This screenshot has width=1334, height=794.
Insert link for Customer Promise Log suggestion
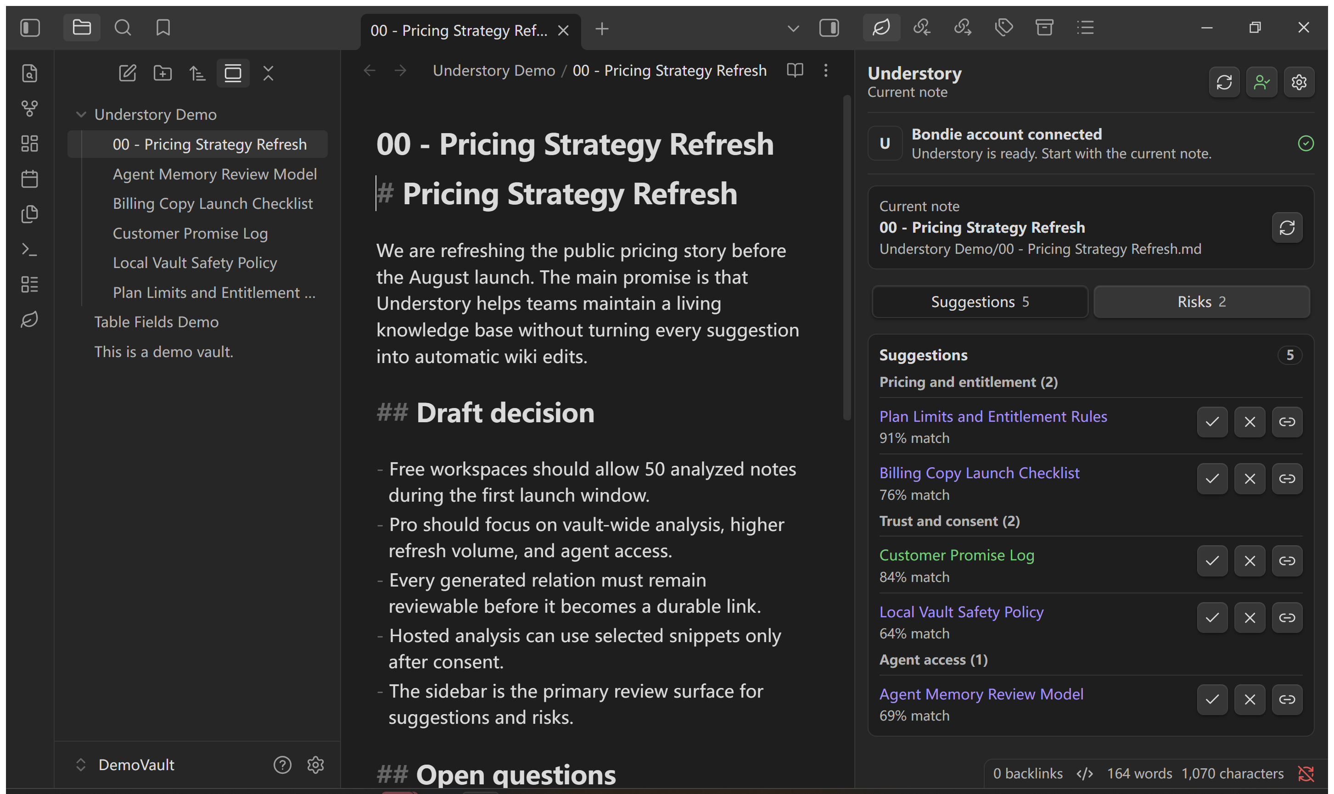click(x=1287, y=561)
